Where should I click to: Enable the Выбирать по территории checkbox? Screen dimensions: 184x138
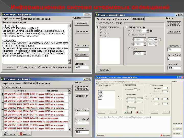pyautogui.click(x=98, y=27)
